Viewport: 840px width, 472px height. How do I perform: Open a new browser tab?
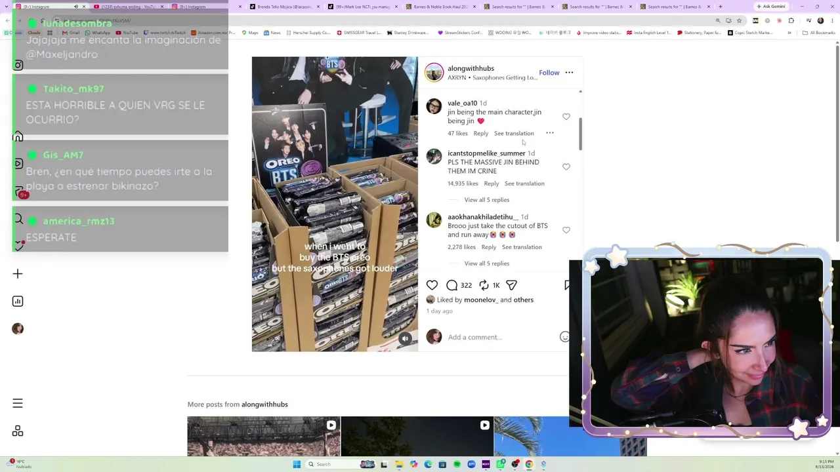point(720,7)
